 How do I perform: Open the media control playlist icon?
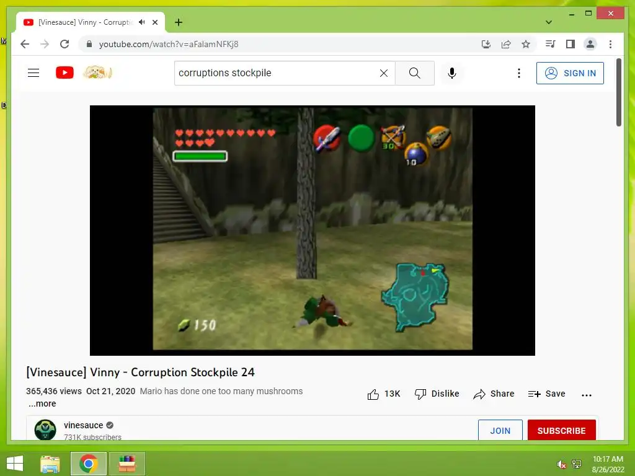550,44
